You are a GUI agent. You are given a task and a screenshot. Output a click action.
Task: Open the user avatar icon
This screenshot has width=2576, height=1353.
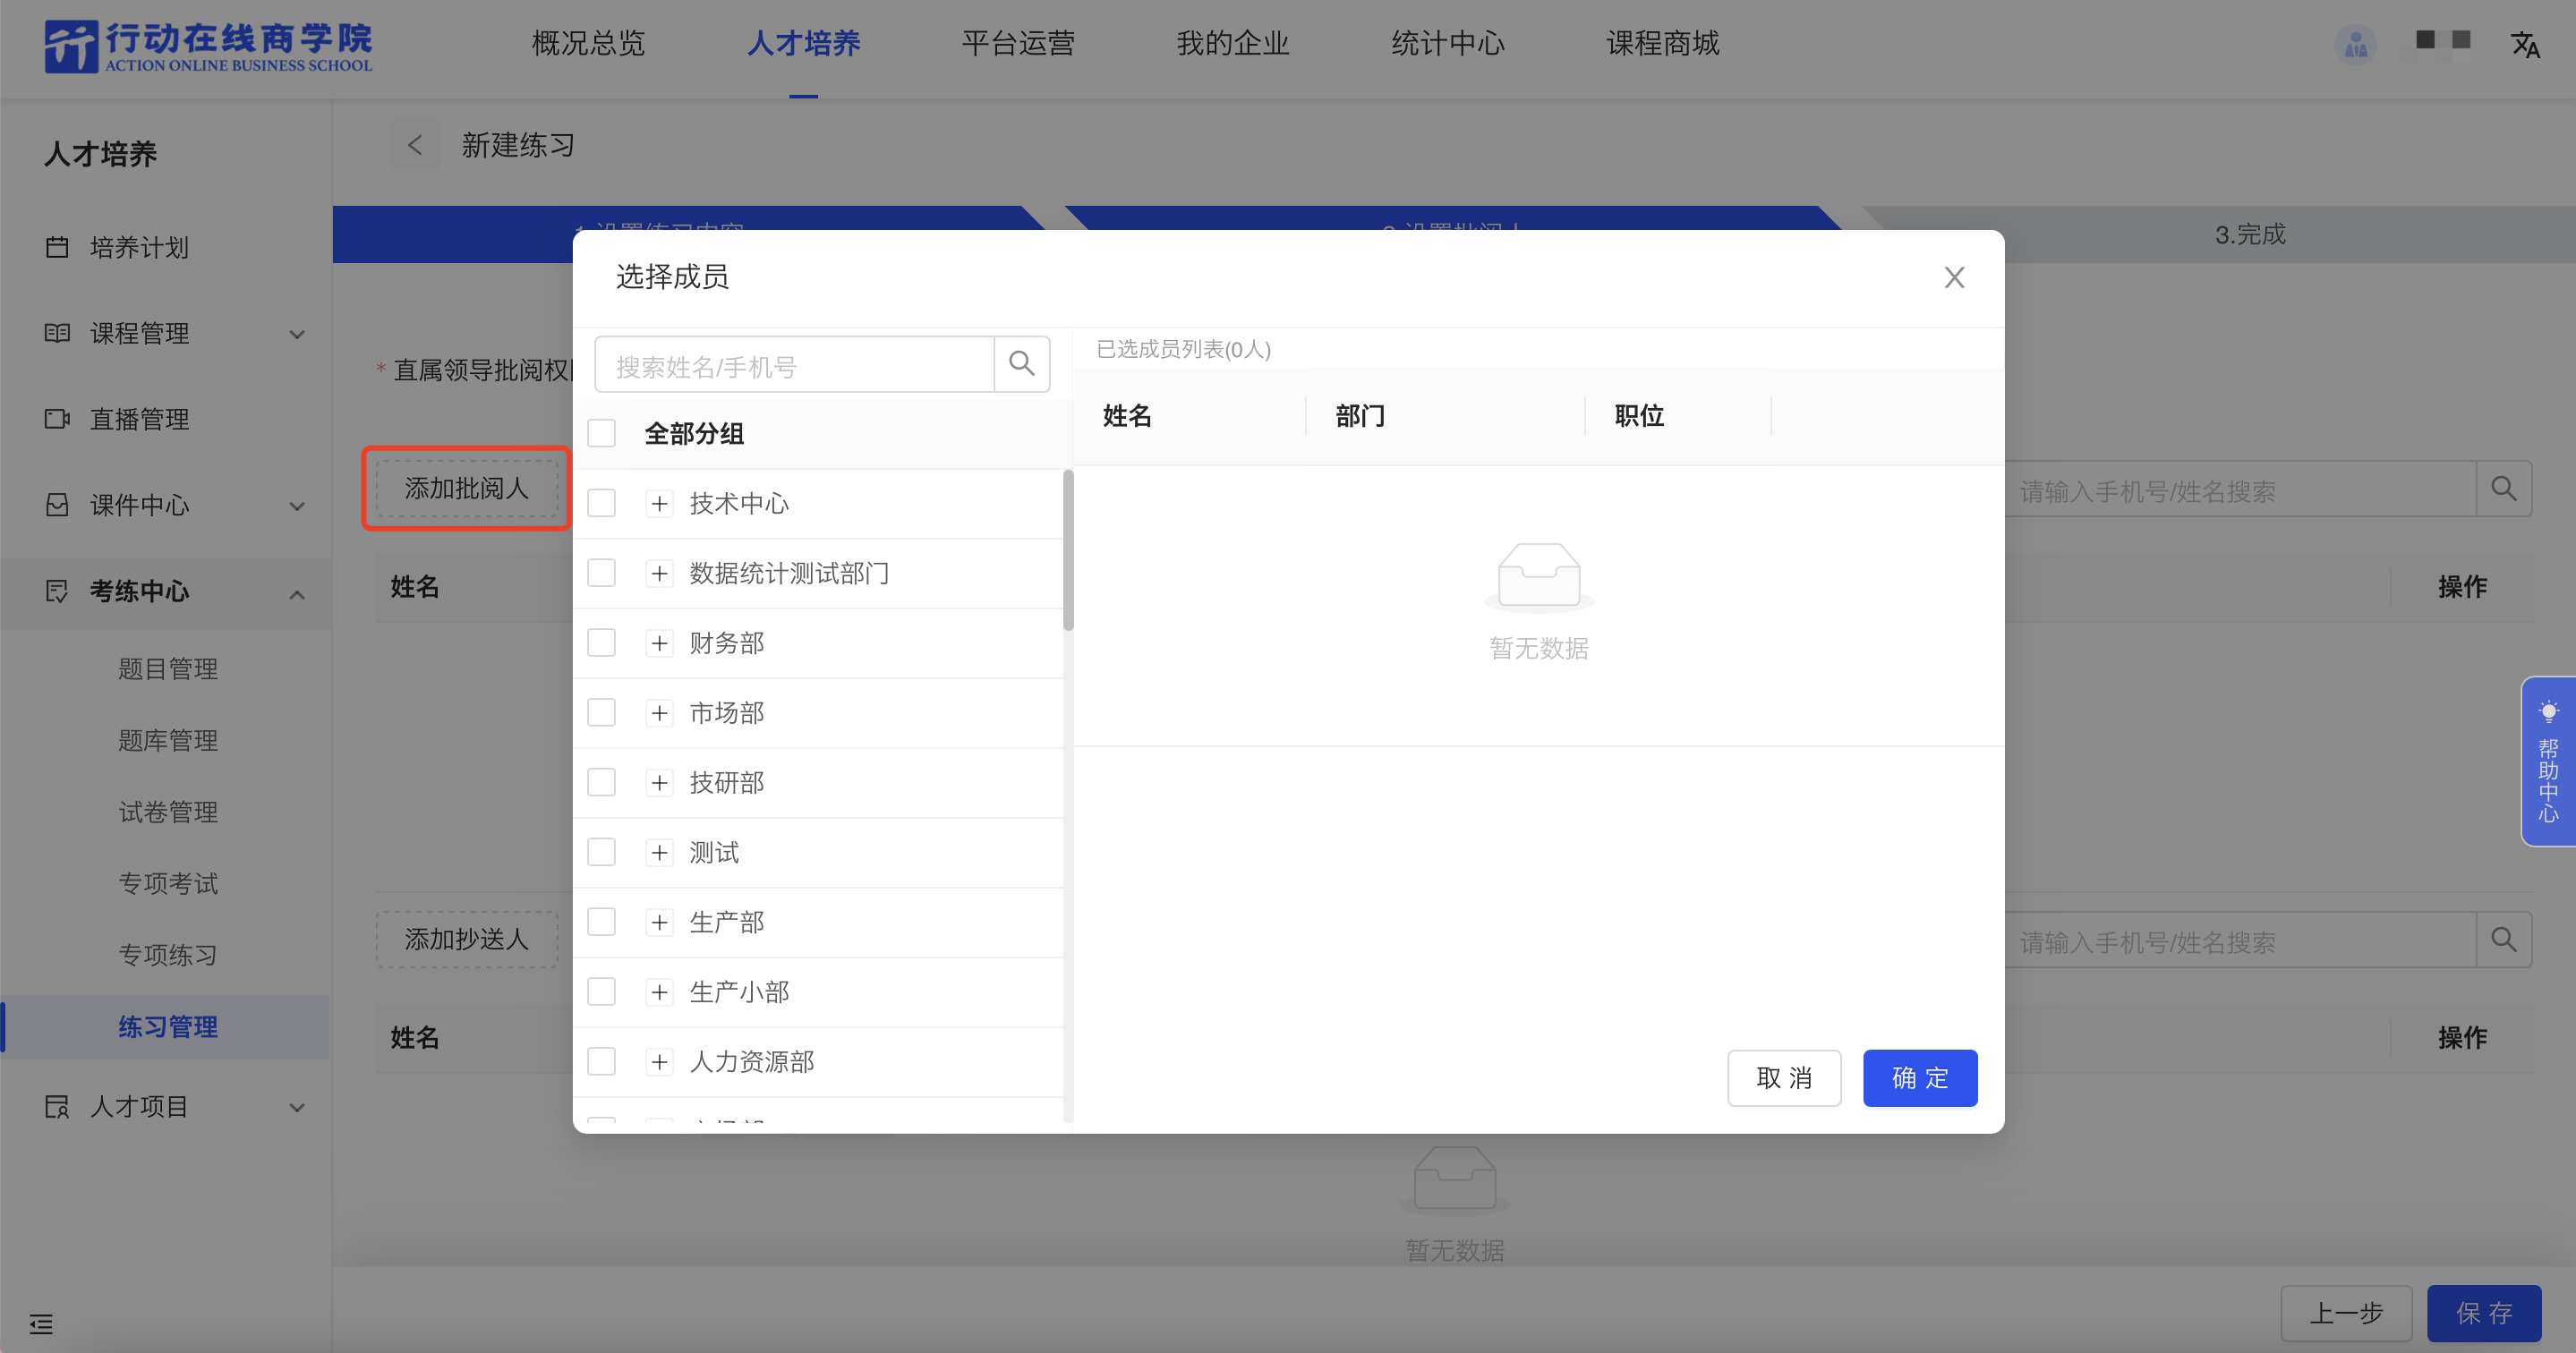(x=2356, y=45)
